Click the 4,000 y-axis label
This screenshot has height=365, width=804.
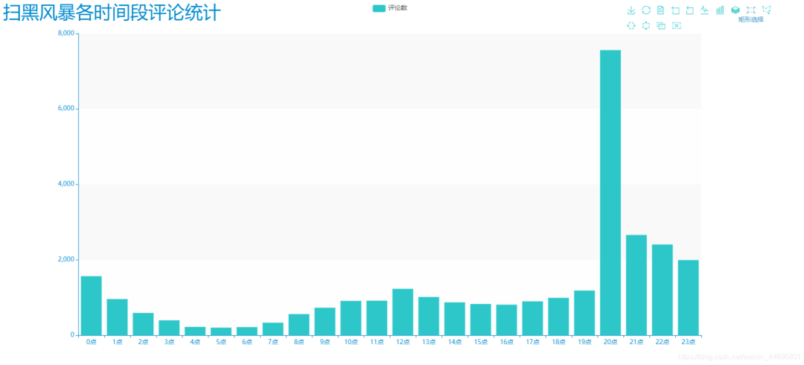point(66,184)
